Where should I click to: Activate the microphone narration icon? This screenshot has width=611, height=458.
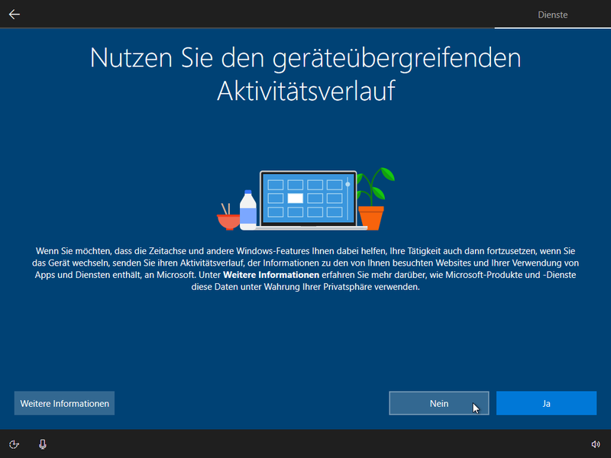point(43,443)
